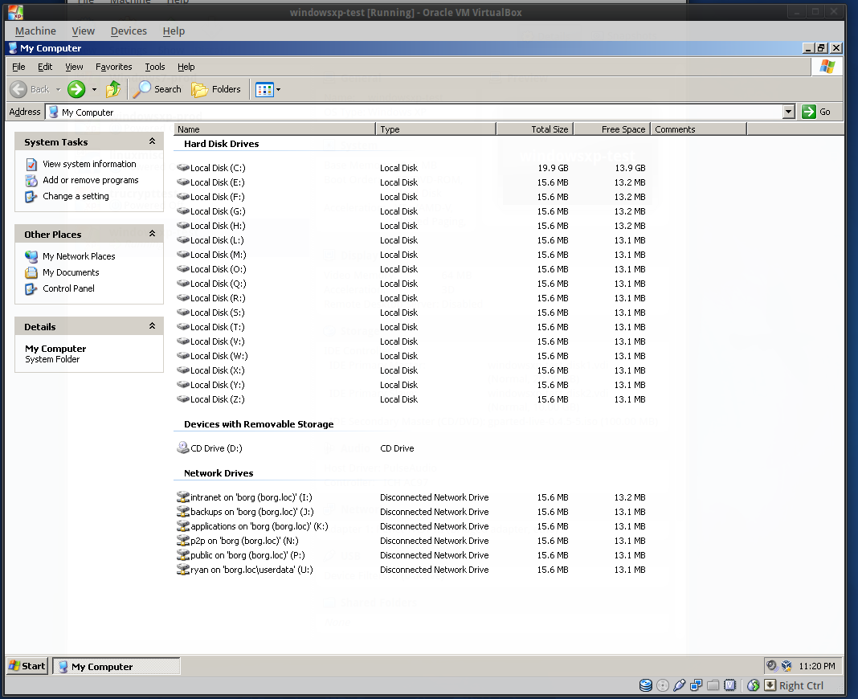
Task: Open the File menu in My Computer
Action: click(x=18, y=67)
